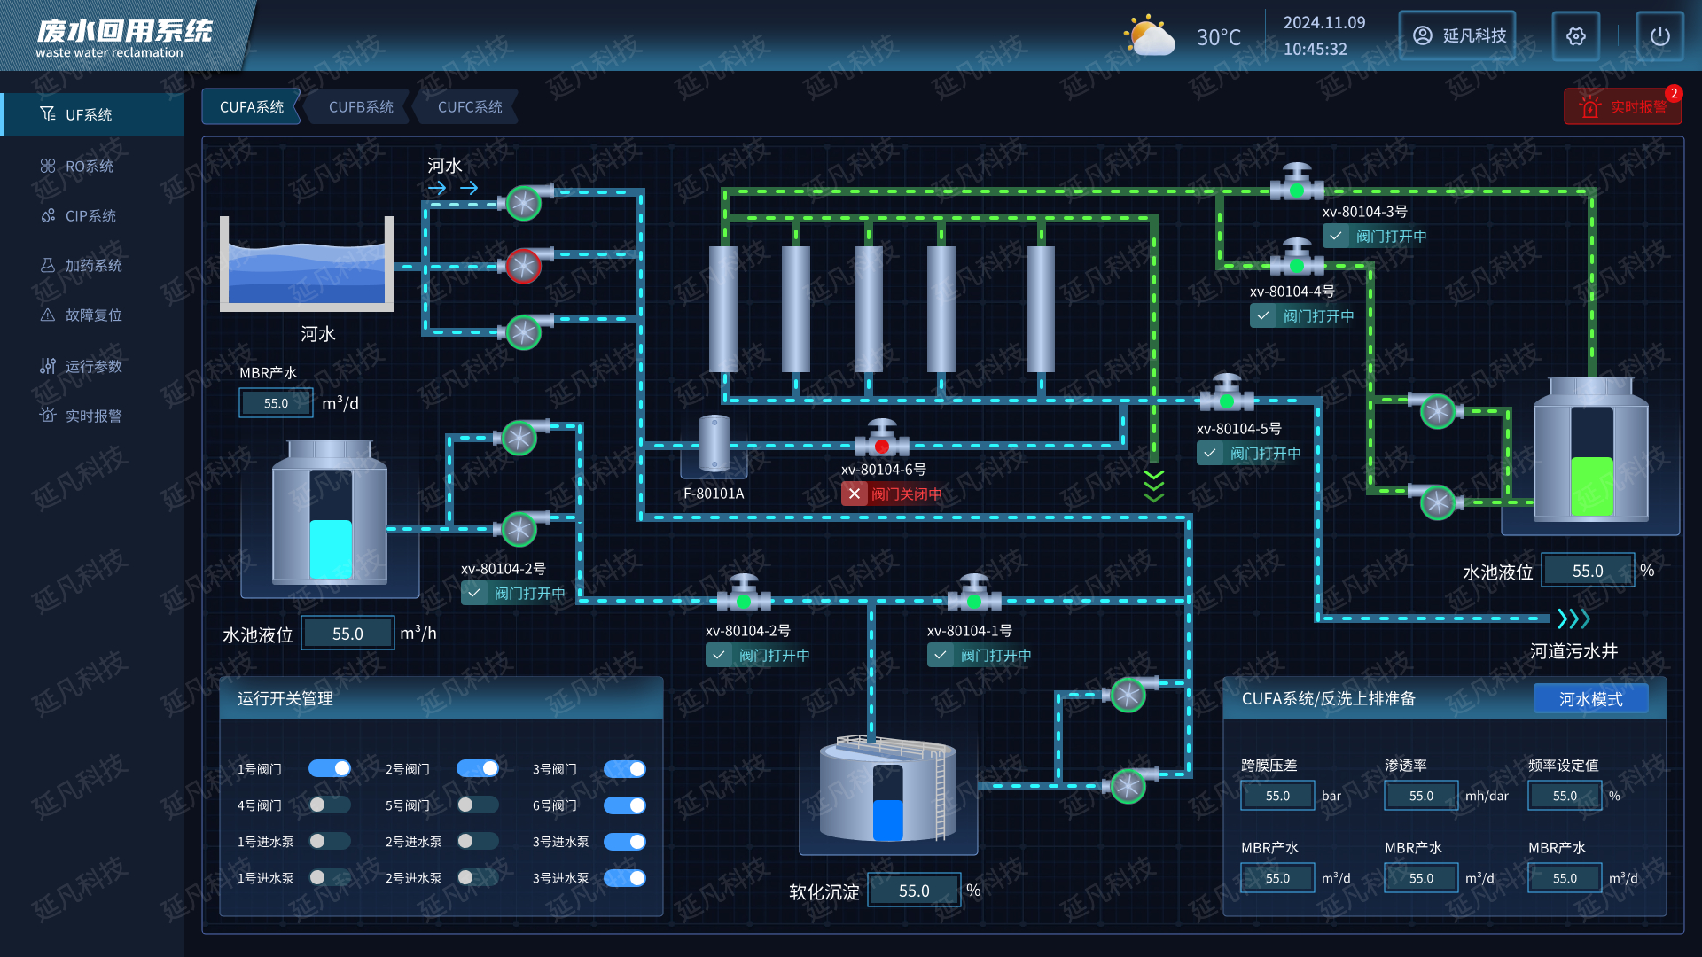Click the settings gear icon in header
This screenshot has height=957, width=1702.
pyautogui.click(x=1575, y=36)
